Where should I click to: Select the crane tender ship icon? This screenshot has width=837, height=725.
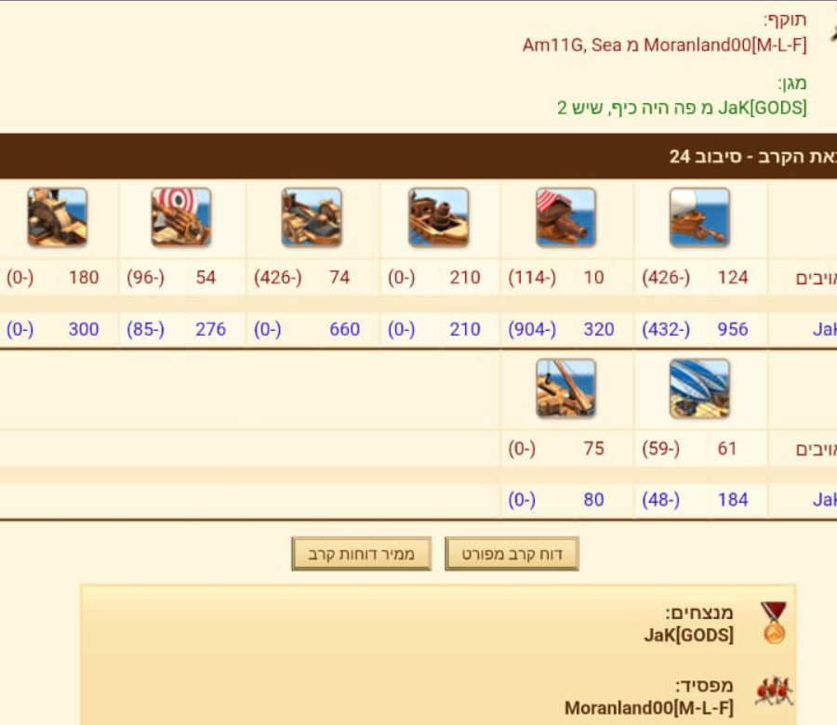point(565,389)
